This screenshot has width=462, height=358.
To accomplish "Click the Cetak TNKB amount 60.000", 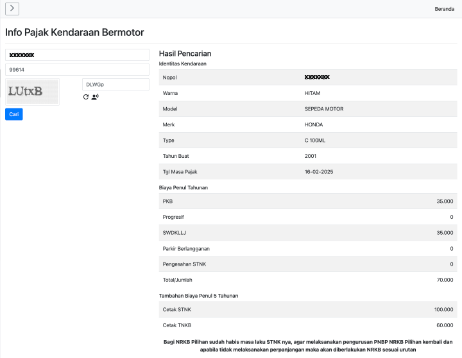I will coord(445,326).
